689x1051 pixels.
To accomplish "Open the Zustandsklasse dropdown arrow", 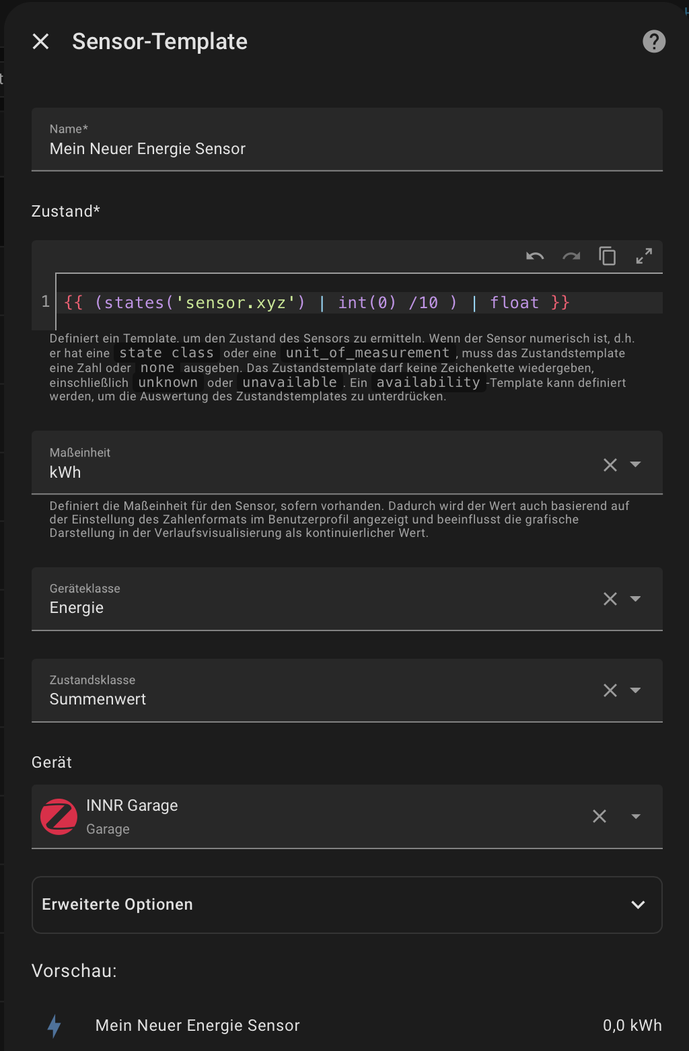I will [x=636, y=690].
